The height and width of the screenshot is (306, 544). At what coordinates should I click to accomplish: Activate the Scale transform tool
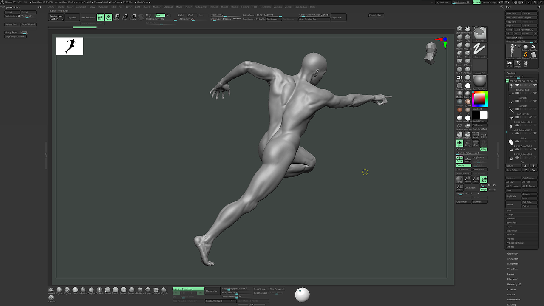click(124, 17)
